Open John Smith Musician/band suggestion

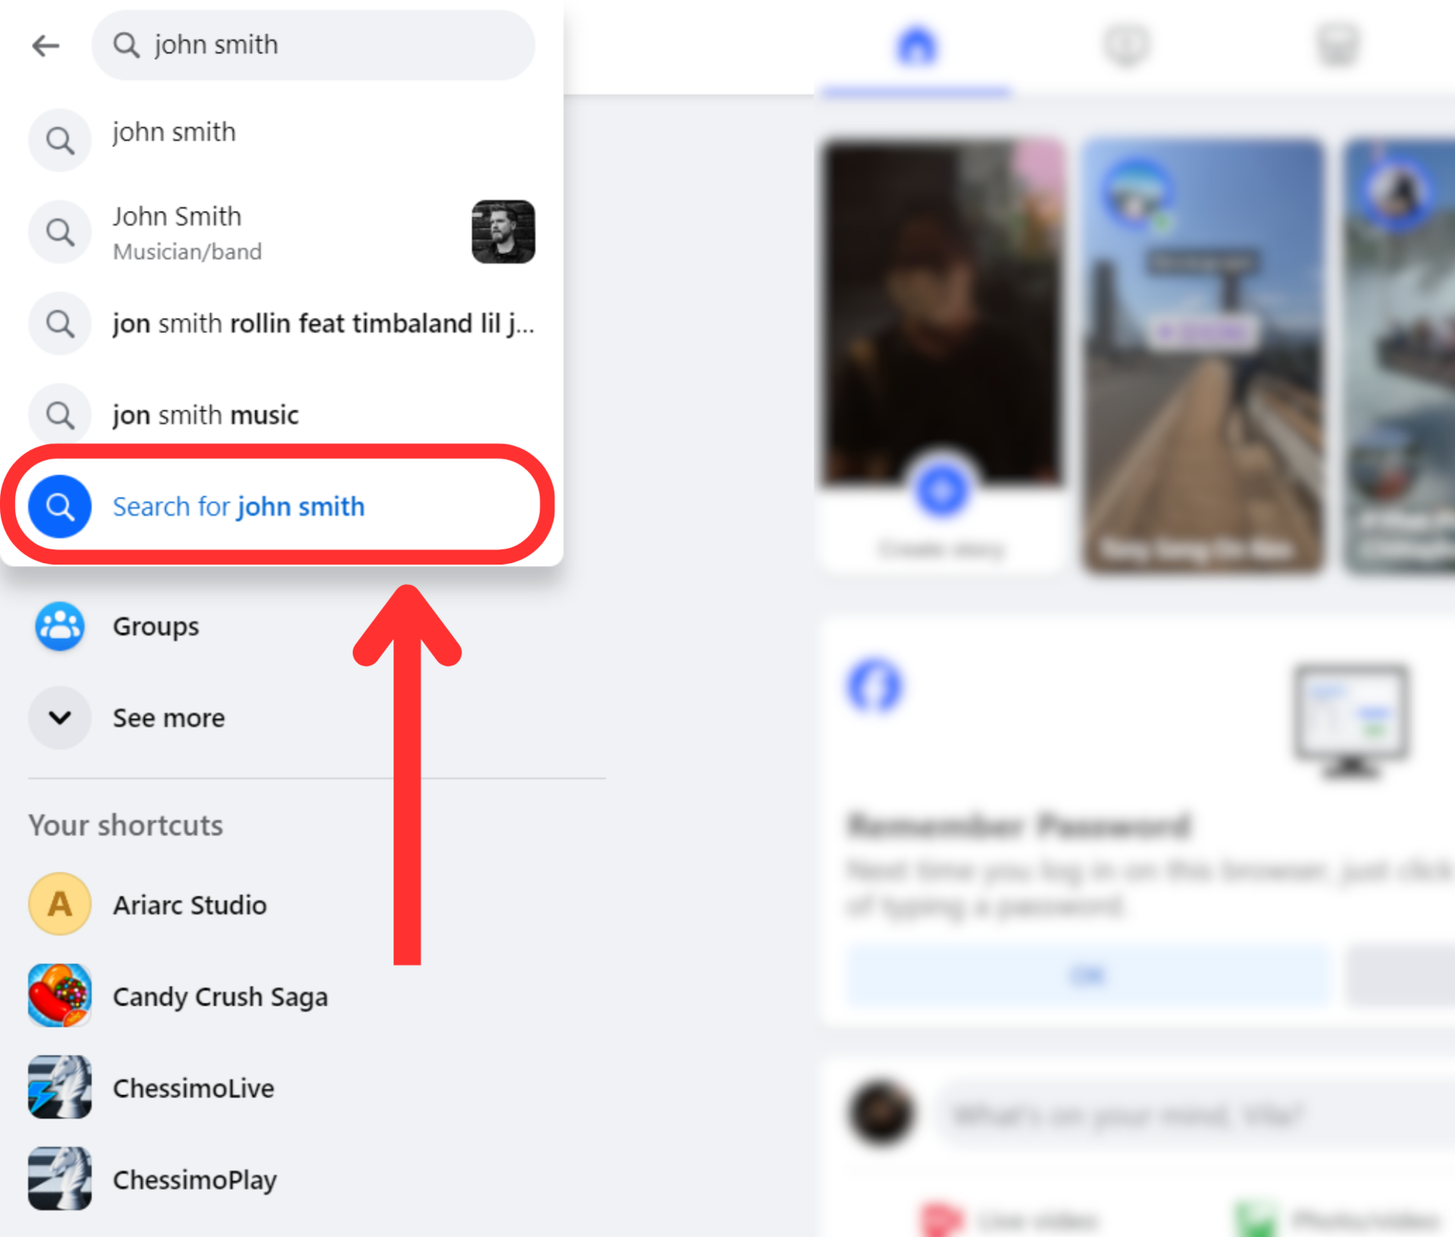(281, 232)
